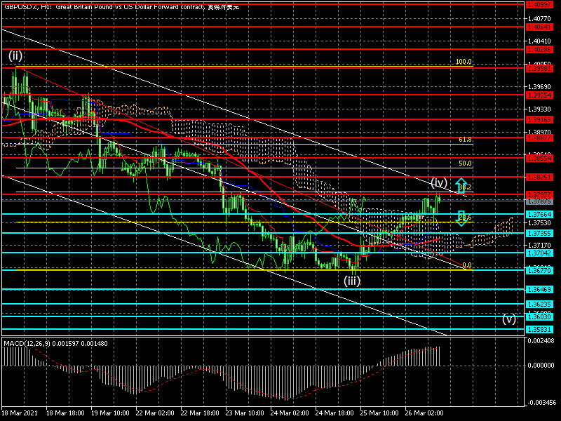Click the cyan 1.37042 price label
The width and height of the screenshot is (561, 421).
point(539,253)
